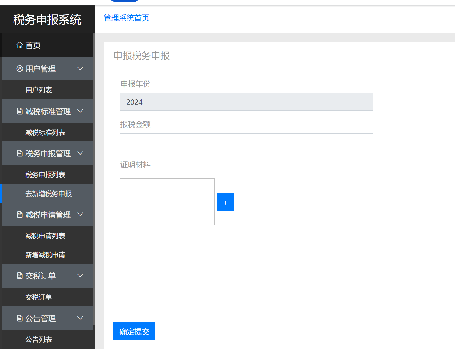Open the 公告列表 page

(39, 339)
